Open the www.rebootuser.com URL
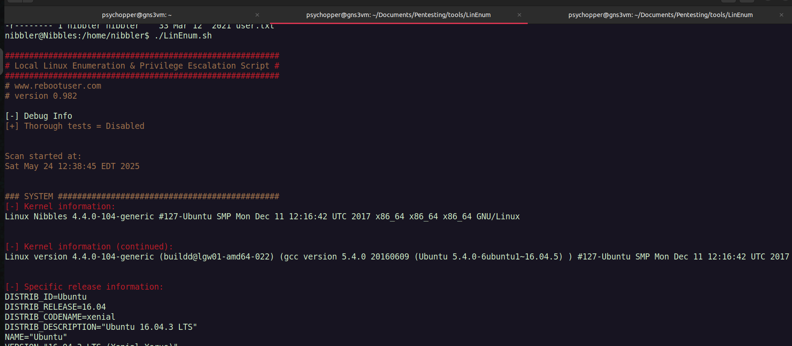The height and width of the screenshot is (346, 792). click(x=58, y=86)
